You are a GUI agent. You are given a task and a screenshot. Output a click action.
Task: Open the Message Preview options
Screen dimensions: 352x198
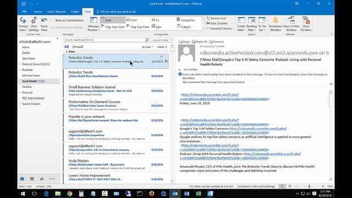coord(94,24)
